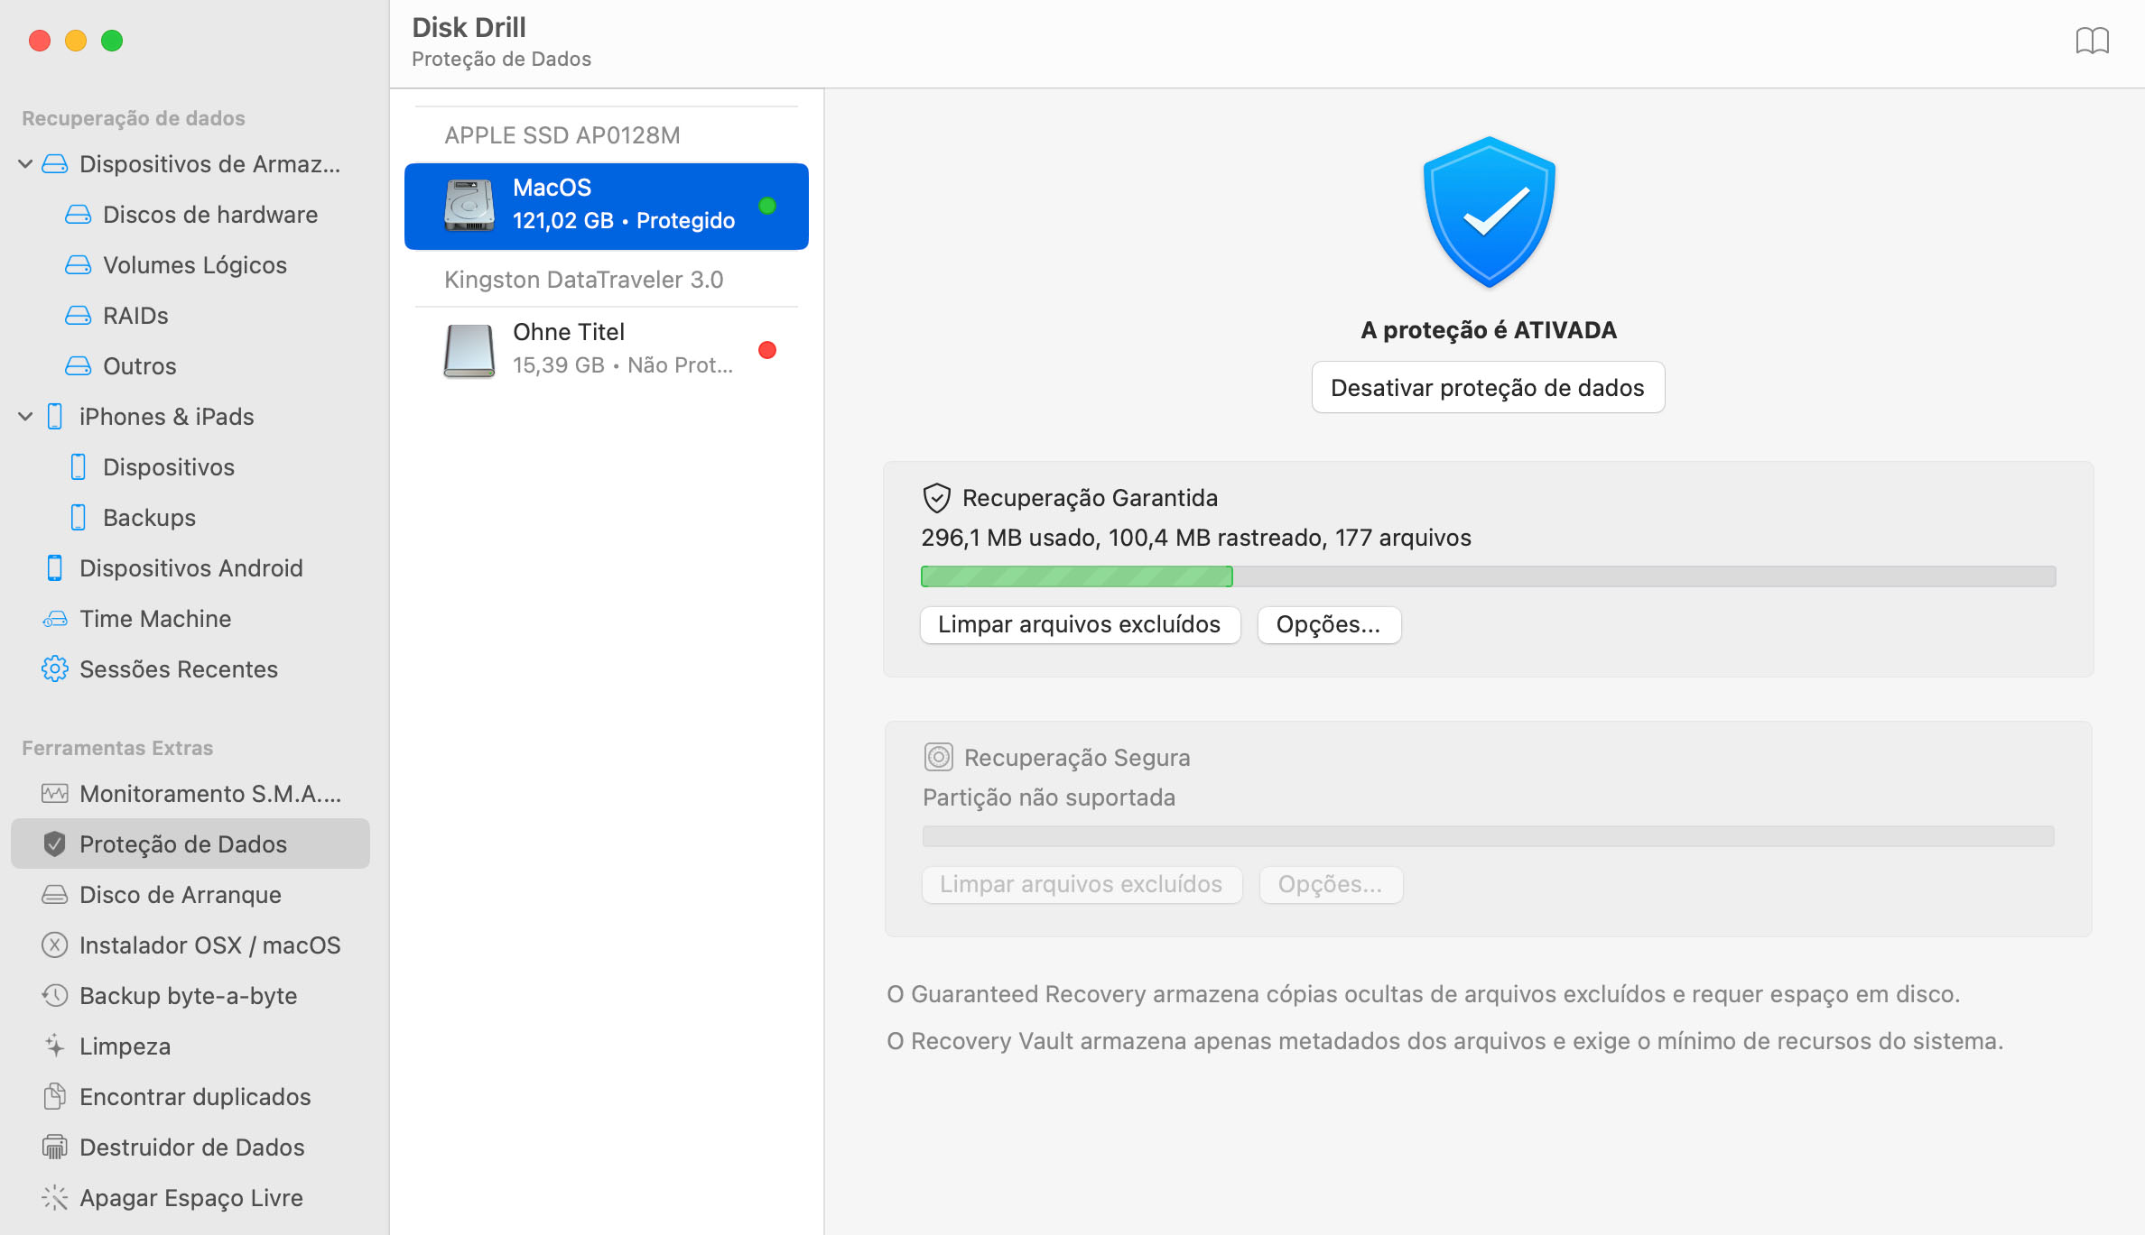Select the Backup byte-a-byte icon in sidebar
This screenshot has height=1235, width=2145.
54,995
